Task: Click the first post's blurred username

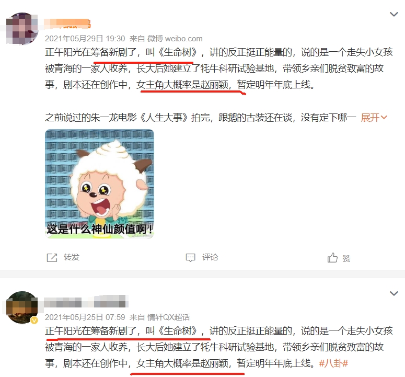Action: coord(67,24)
